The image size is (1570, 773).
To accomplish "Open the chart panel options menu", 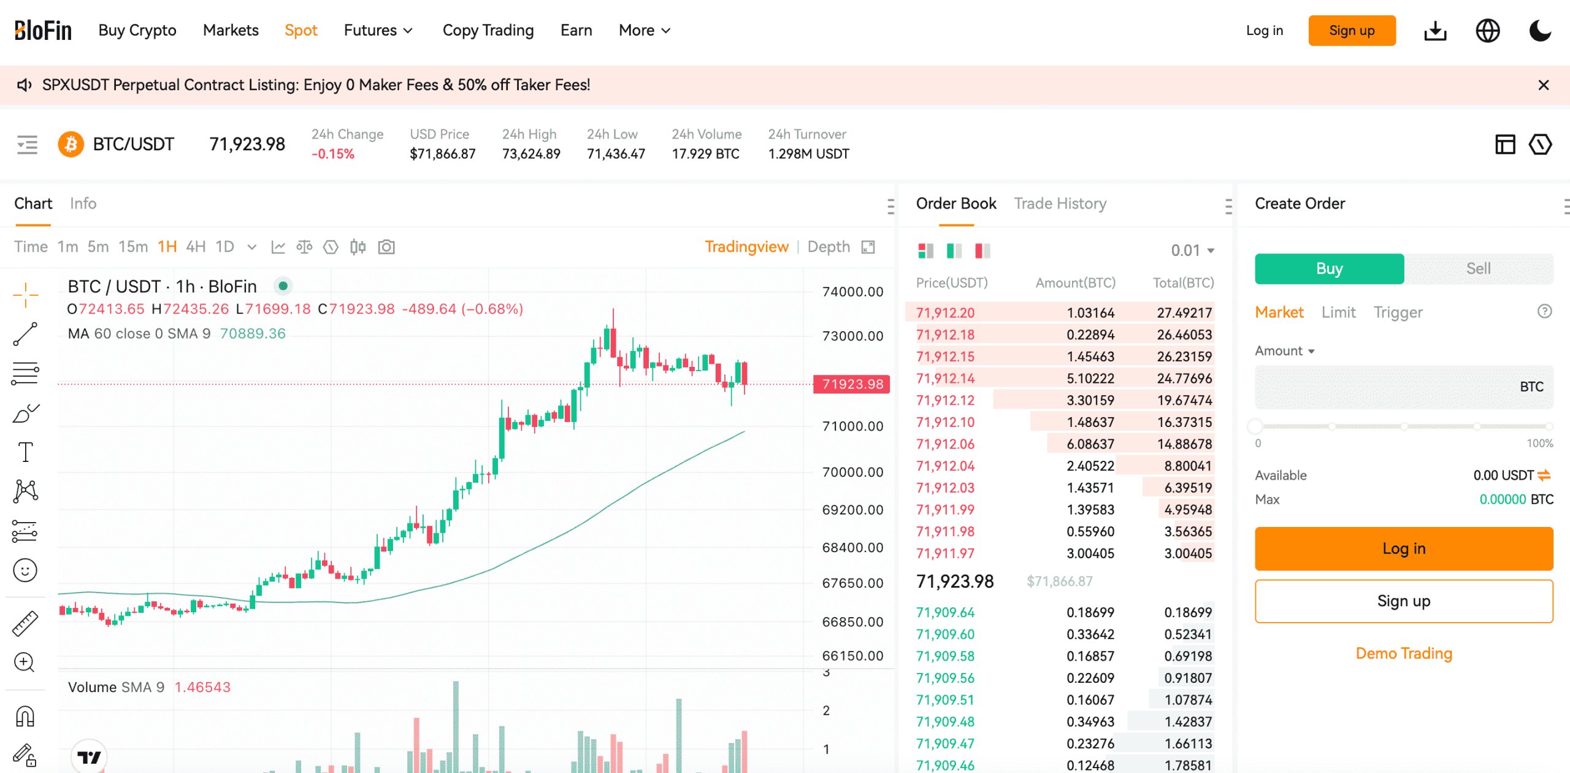I will (890, 207).
